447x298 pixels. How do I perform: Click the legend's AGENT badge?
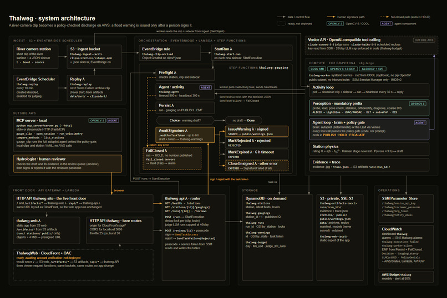point(387,24)
